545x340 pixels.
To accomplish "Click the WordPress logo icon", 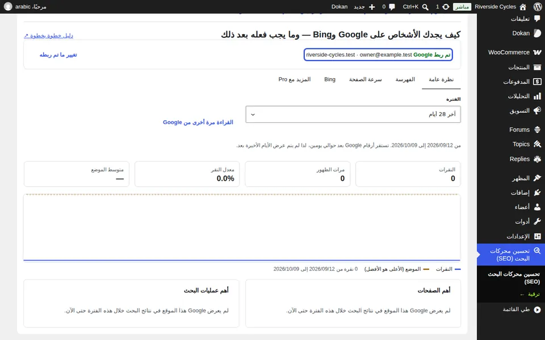I will pyautogui.click(x=538, y=7).
